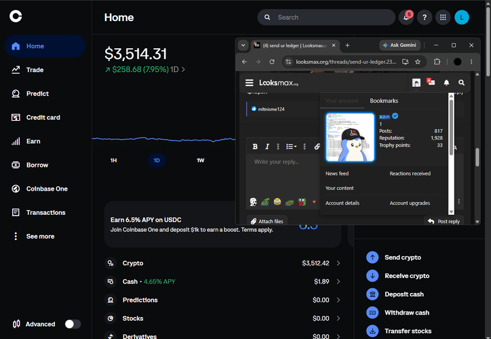Click the Attach files button
Screen dimensions: 491x339
267,221
